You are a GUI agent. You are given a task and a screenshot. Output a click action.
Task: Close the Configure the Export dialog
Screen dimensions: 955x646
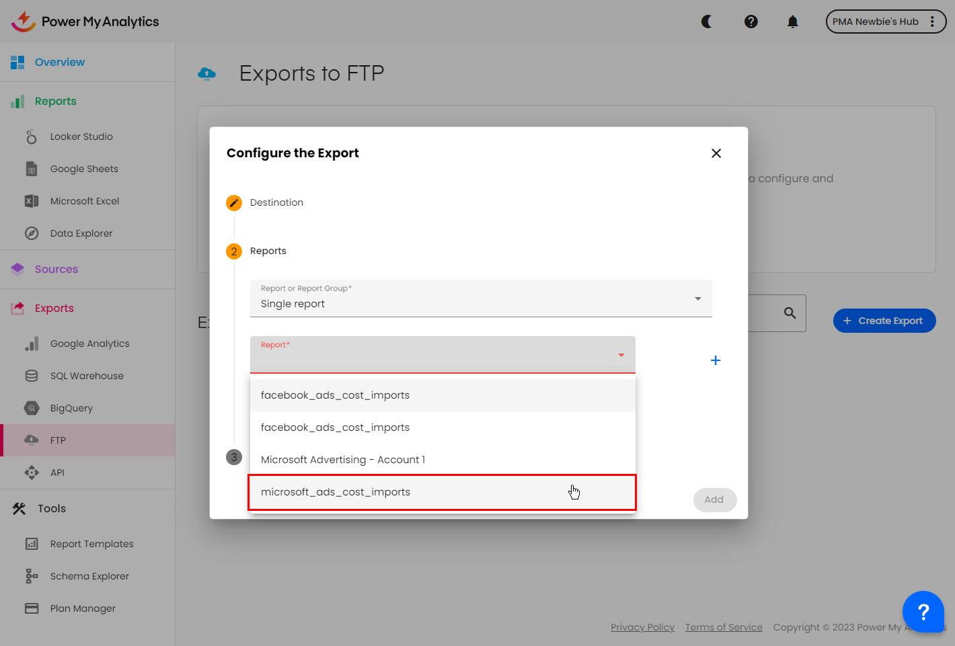716,153
